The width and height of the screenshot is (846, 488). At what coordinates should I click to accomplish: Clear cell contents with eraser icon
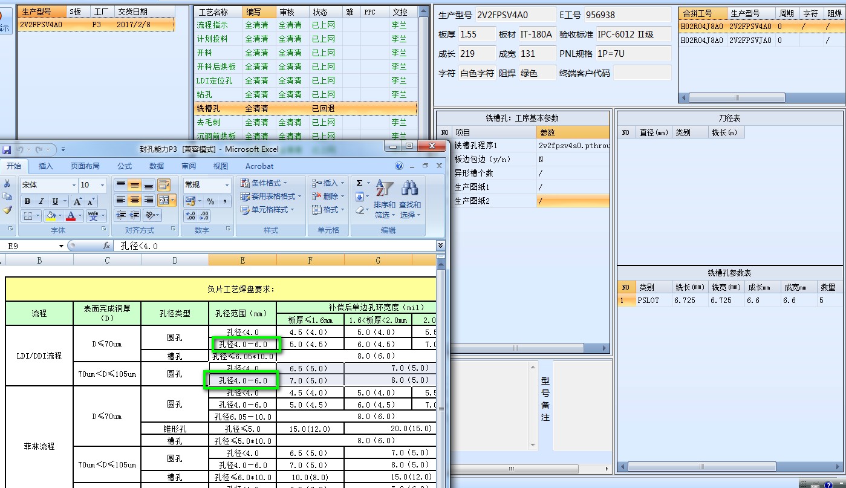tap(359, 210)
